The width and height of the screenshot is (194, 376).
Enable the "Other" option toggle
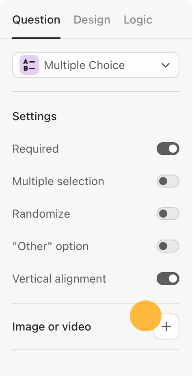168,246
